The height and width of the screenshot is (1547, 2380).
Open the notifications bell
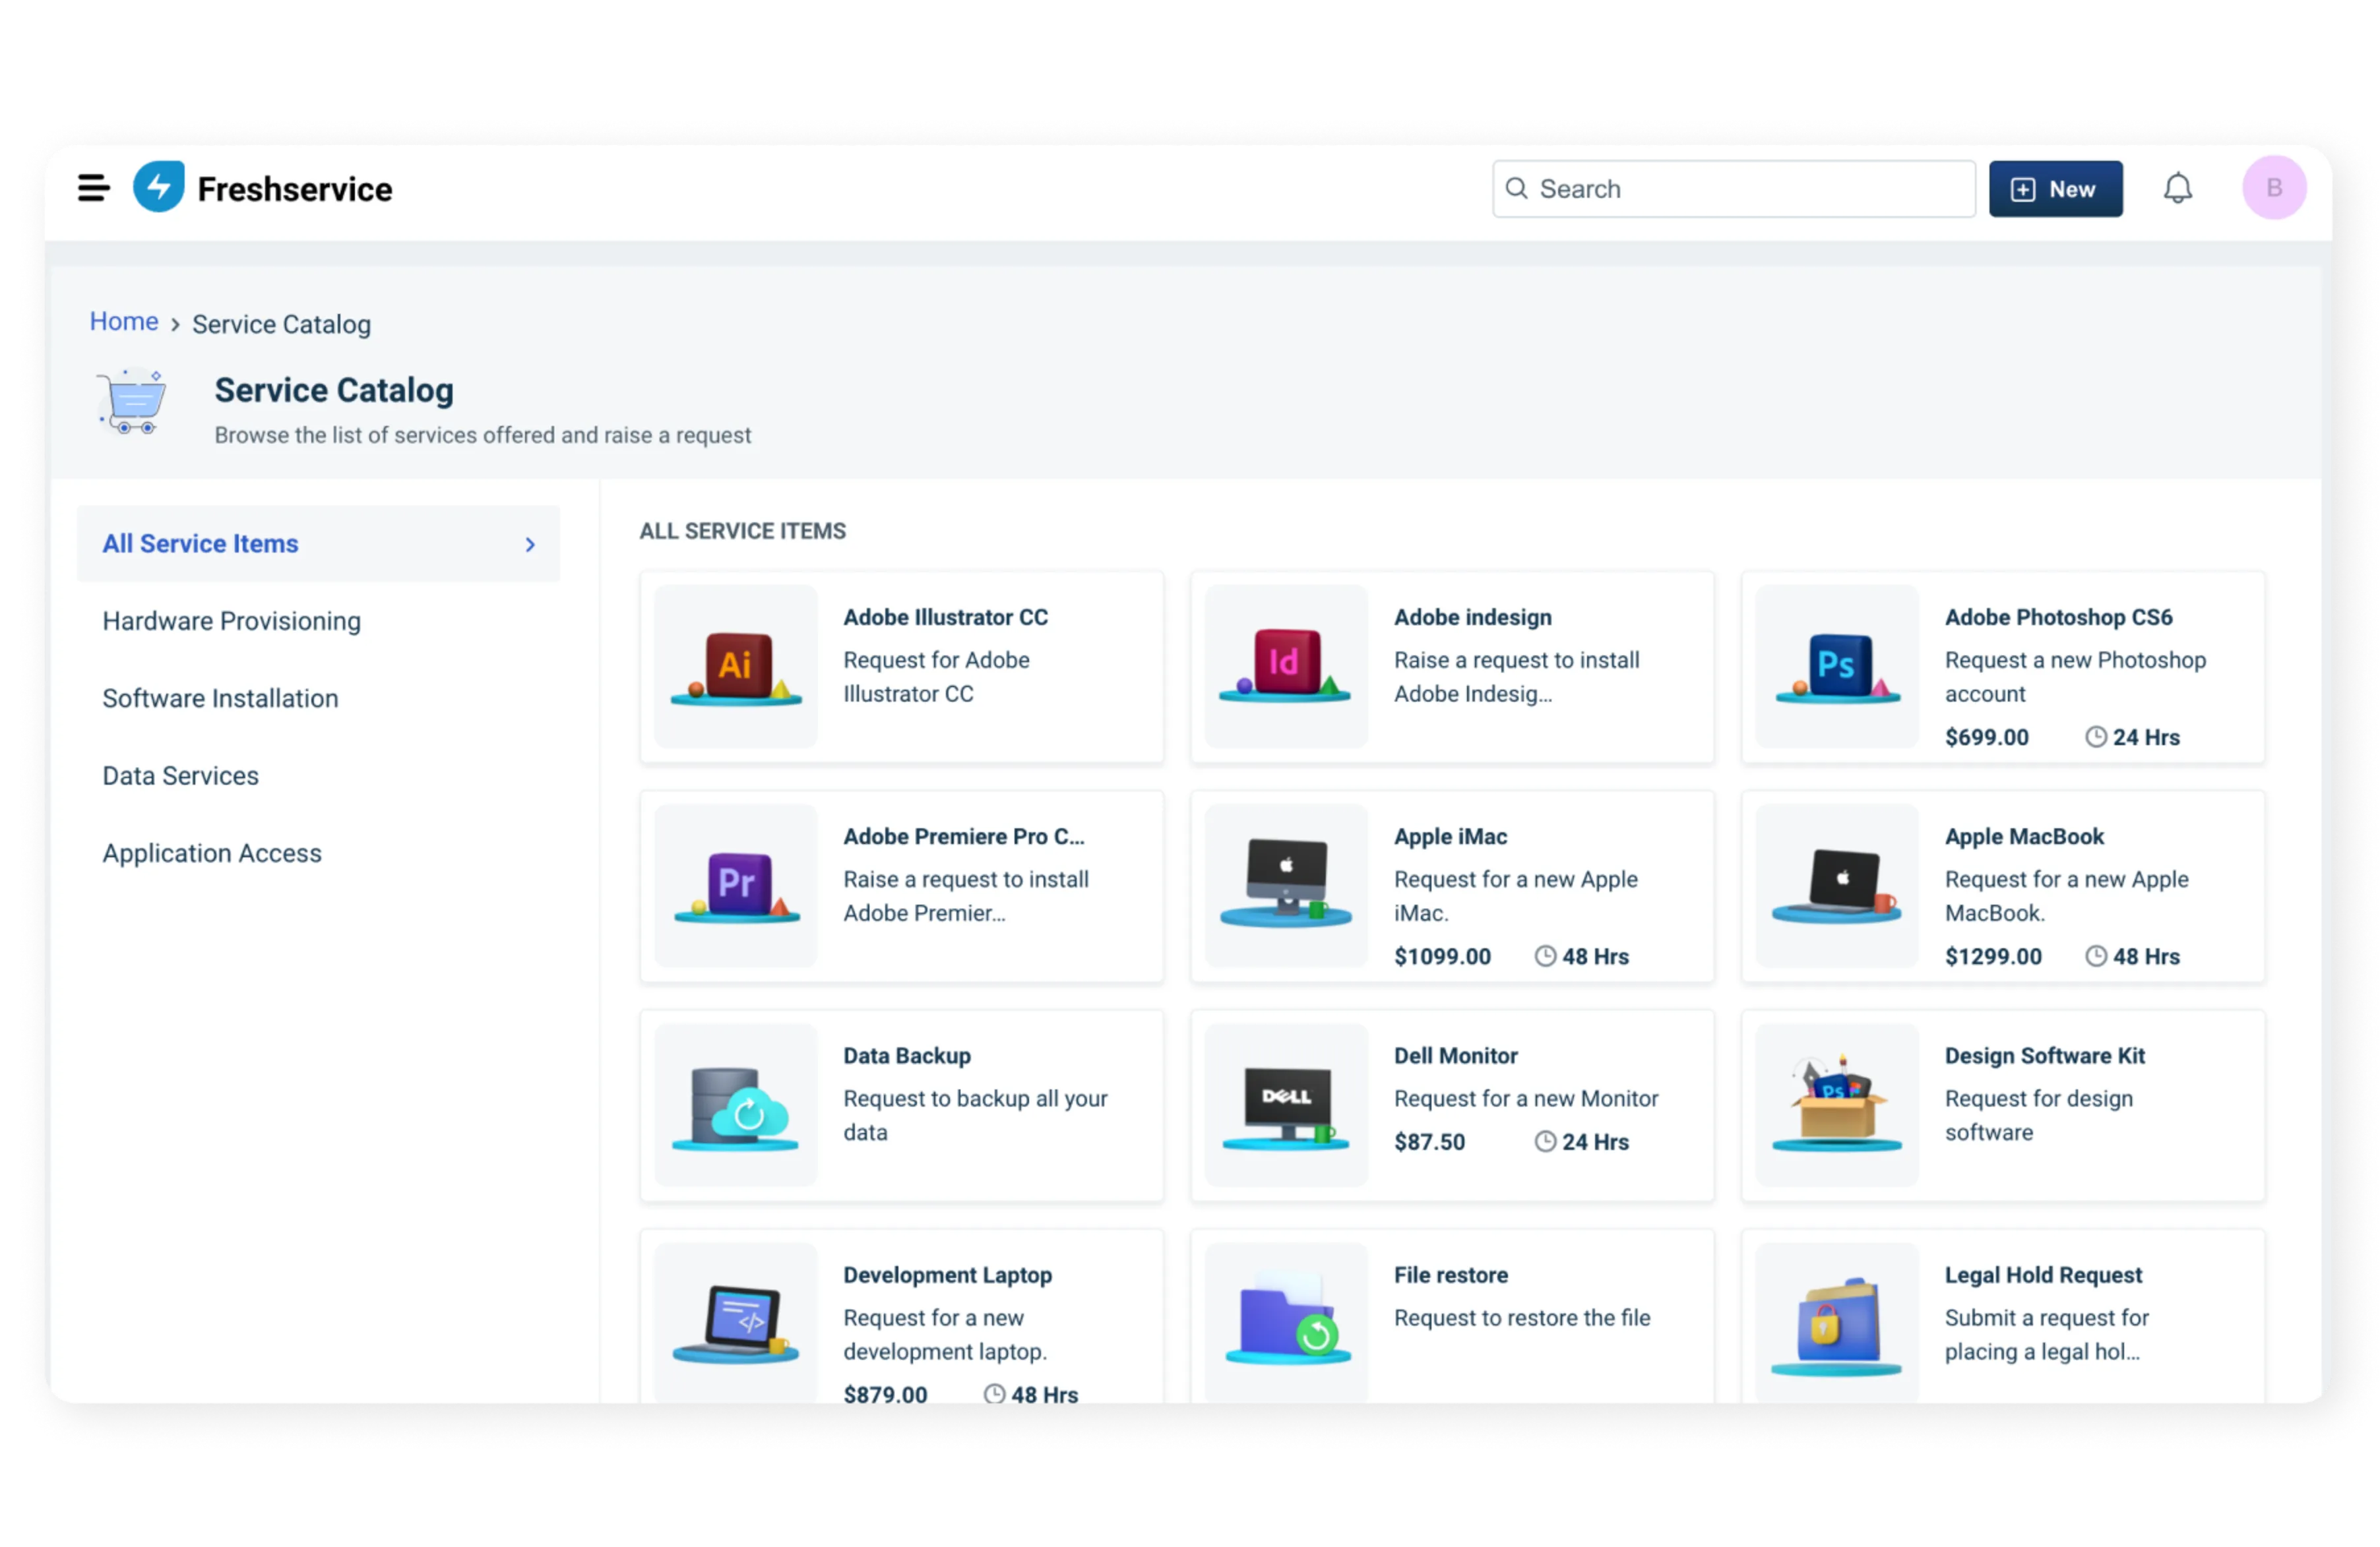coord(2177,188)
